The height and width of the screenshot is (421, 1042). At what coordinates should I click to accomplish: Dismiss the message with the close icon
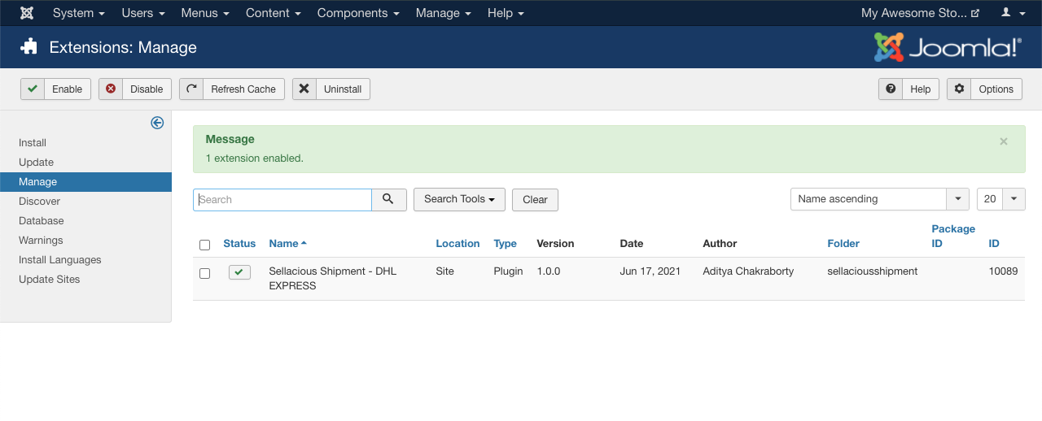(x=1004, y=141)
